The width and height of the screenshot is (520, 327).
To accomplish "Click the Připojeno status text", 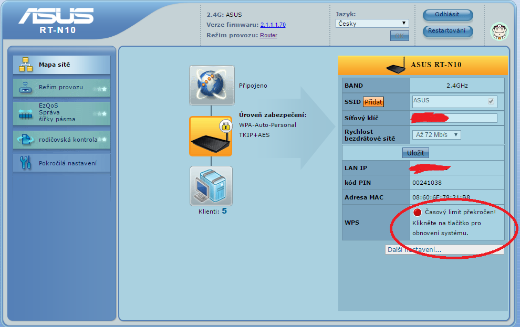I will [x=253, y=86].
